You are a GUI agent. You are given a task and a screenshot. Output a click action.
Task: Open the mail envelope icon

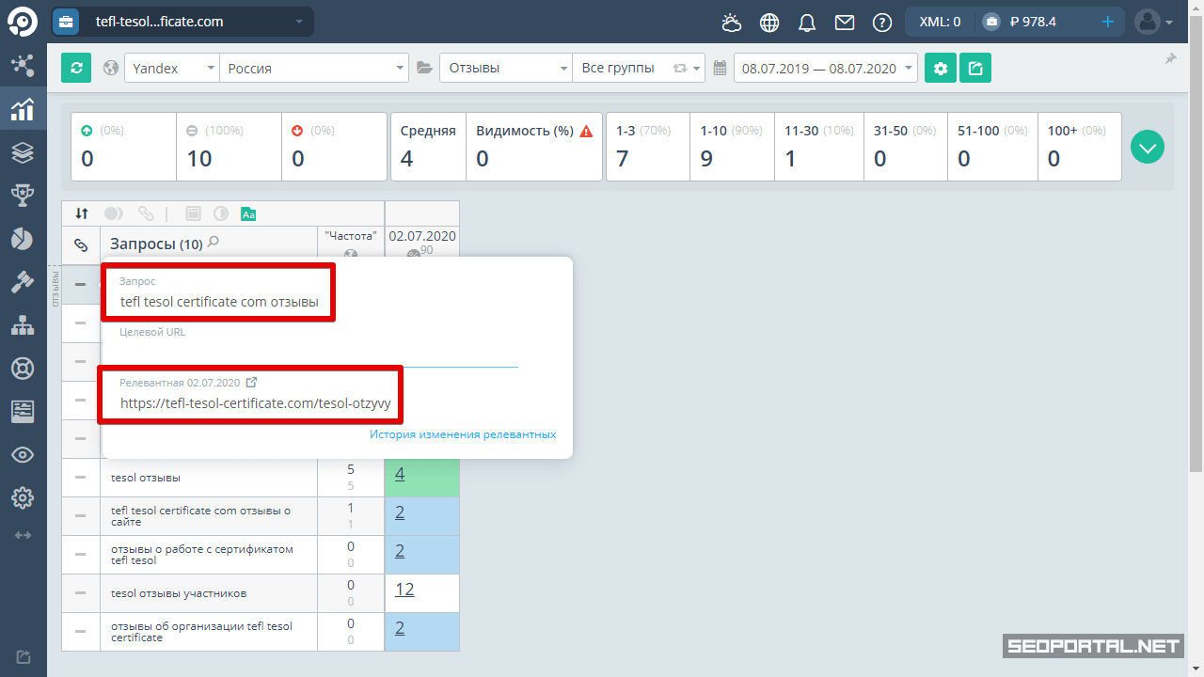pos(845,22)
